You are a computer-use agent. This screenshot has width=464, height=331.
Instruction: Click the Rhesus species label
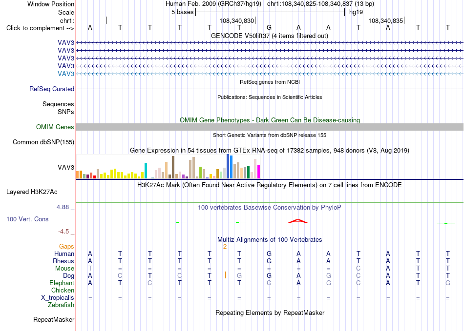click(x=63, y=261)
